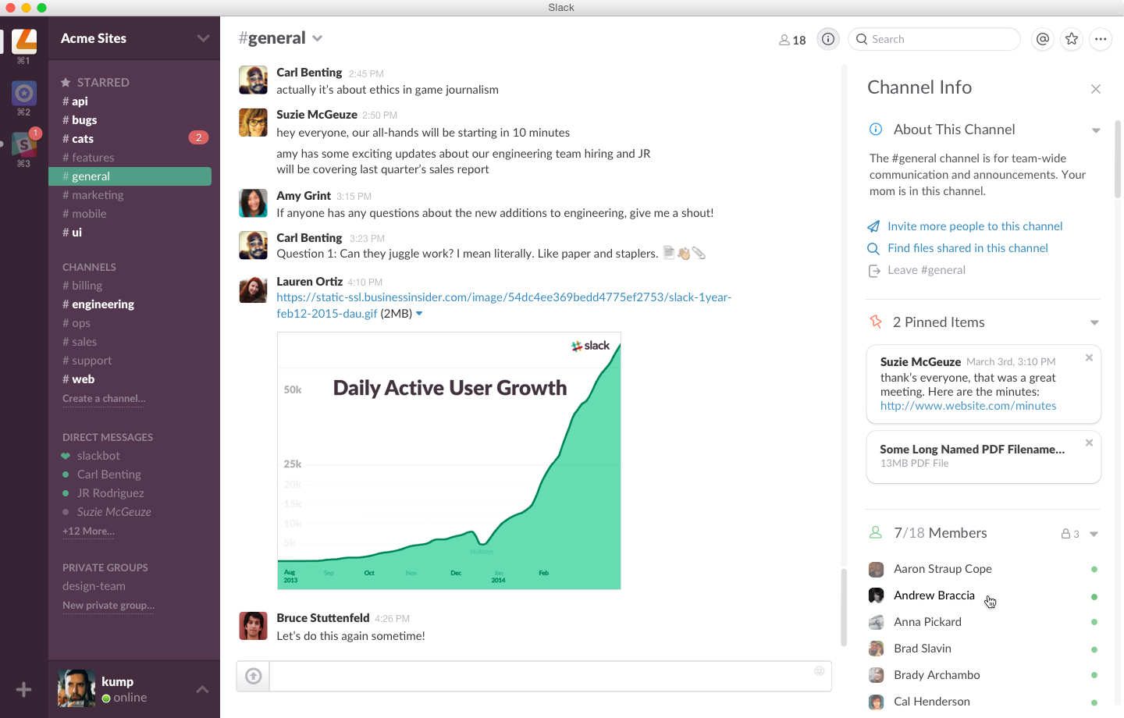Click the Pinned Items pin icon
The height and width of the screenshot is (718, 1124).
coord(876,322)
